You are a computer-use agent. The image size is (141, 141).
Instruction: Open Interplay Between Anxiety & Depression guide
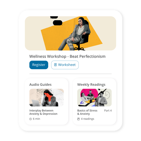point(43,112)
